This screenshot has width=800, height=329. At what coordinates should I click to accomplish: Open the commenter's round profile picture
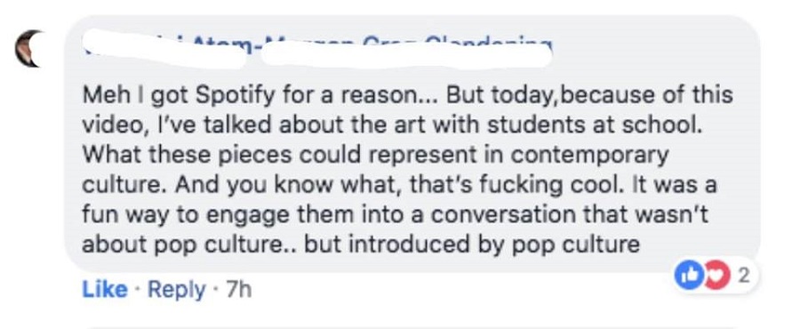(28, 48)
